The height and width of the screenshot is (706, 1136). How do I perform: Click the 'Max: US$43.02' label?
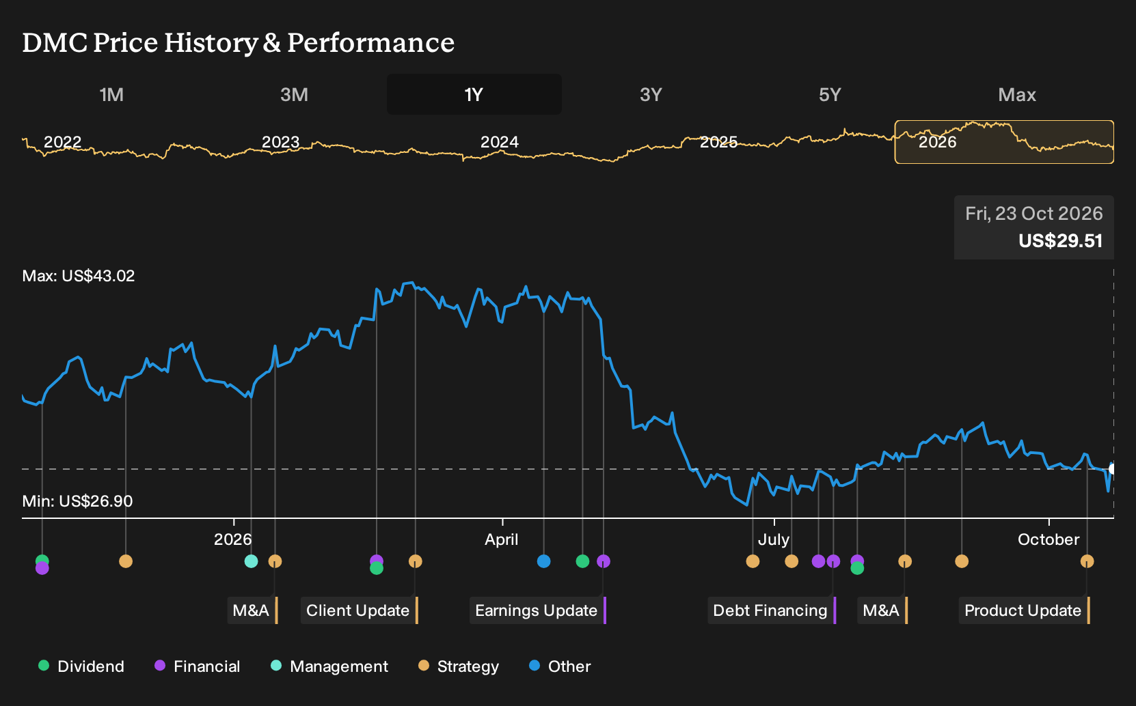[x=79, y=276]
